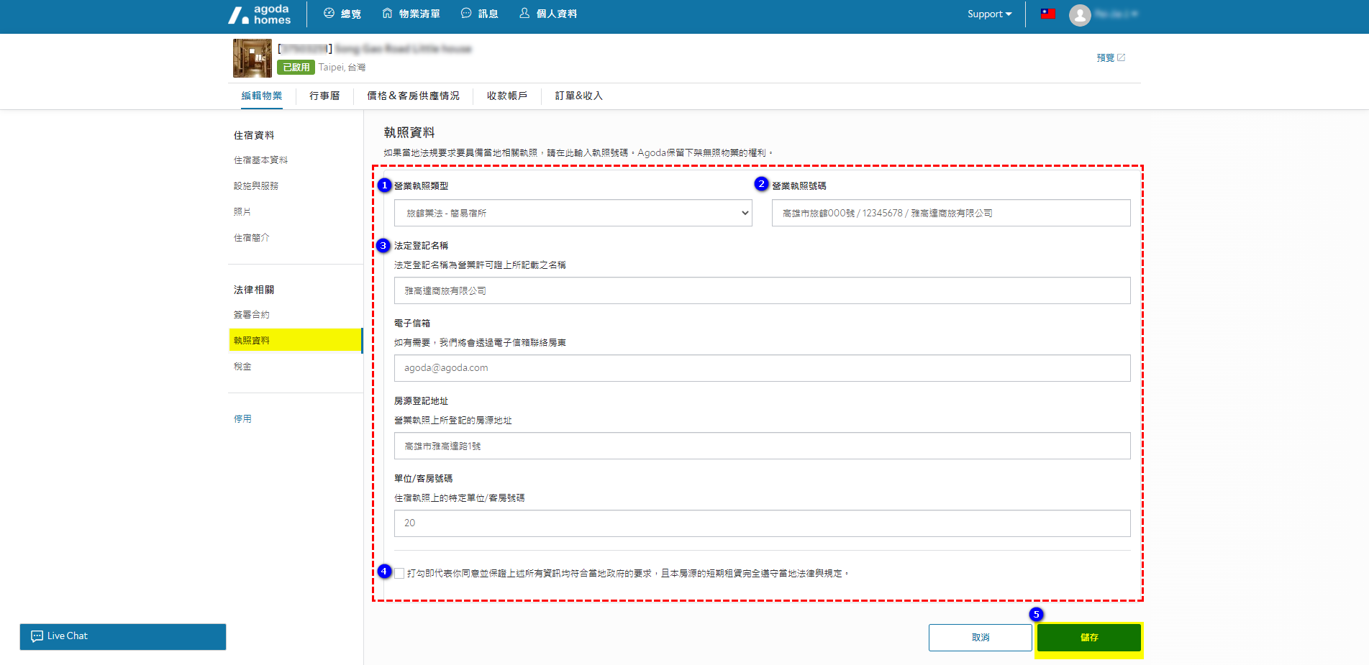Select 稅金 in the sidebar
This screenshot has width=1369, height=665.
(x=242, y=367)
